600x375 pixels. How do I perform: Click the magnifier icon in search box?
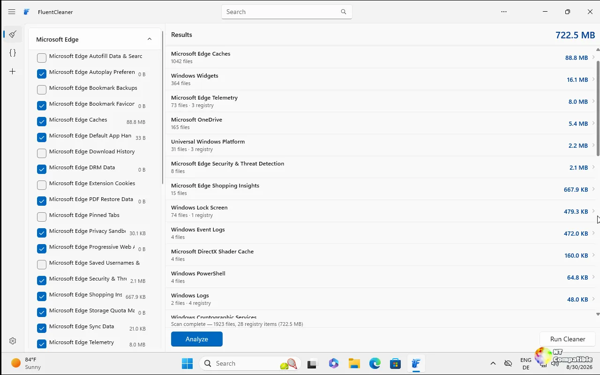(x=344, y=12)
